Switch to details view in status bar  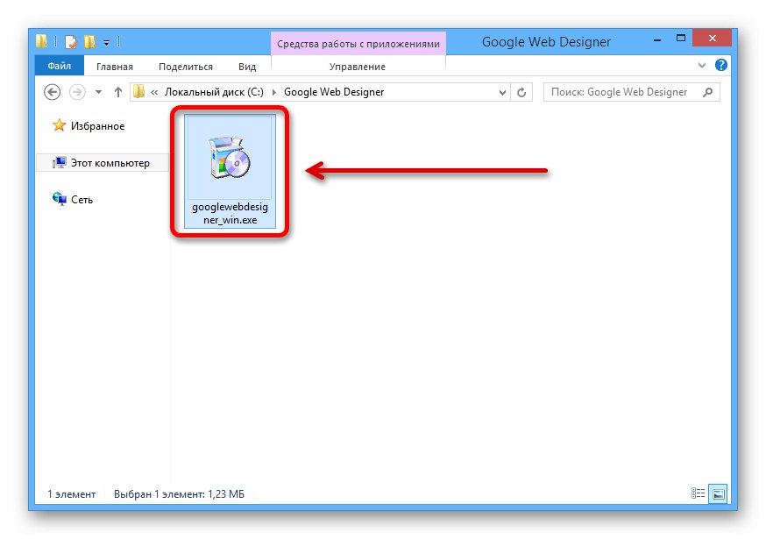[698, 493]
